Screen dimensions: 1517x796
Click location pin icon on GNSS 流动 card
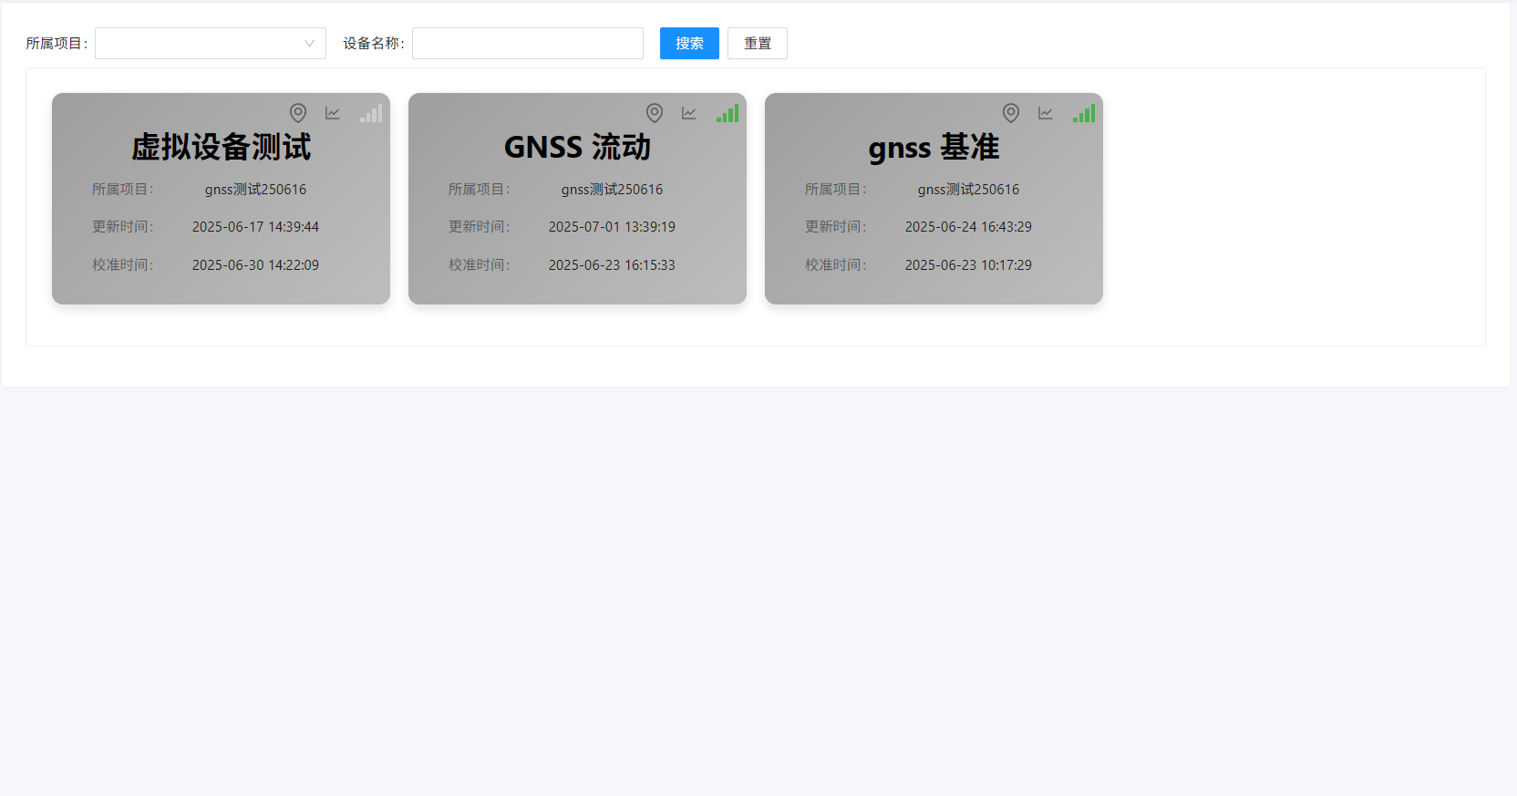point(655,113)
